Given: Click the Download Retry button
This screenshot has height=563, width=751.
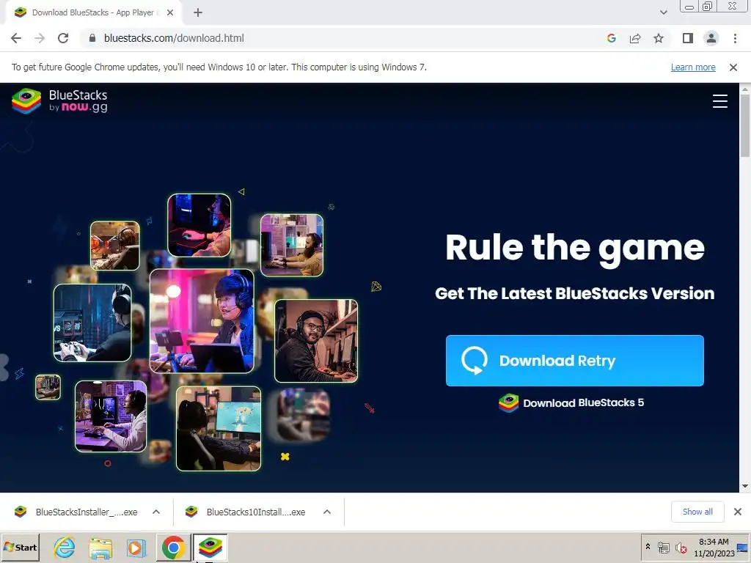Looking at the screenshot, I should tap(575, 361).
